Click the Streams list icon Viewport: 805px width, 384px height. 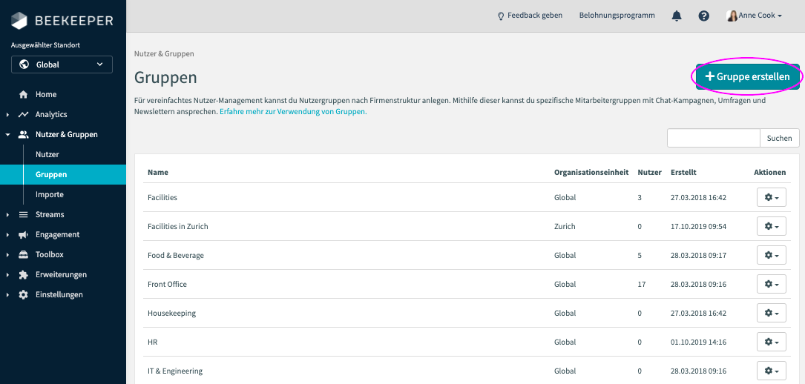pos(23,215)
